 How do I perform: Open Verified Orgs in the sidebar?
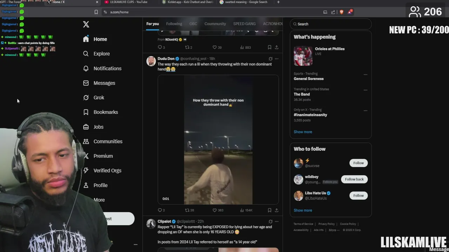[x=102, y=170]
